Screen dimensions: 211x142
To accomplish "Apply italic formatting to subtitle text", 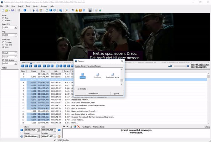I will coord(68,127).
